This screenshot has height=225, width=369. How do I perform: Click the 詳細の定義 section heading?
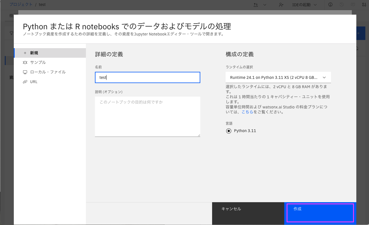(109, 54)
